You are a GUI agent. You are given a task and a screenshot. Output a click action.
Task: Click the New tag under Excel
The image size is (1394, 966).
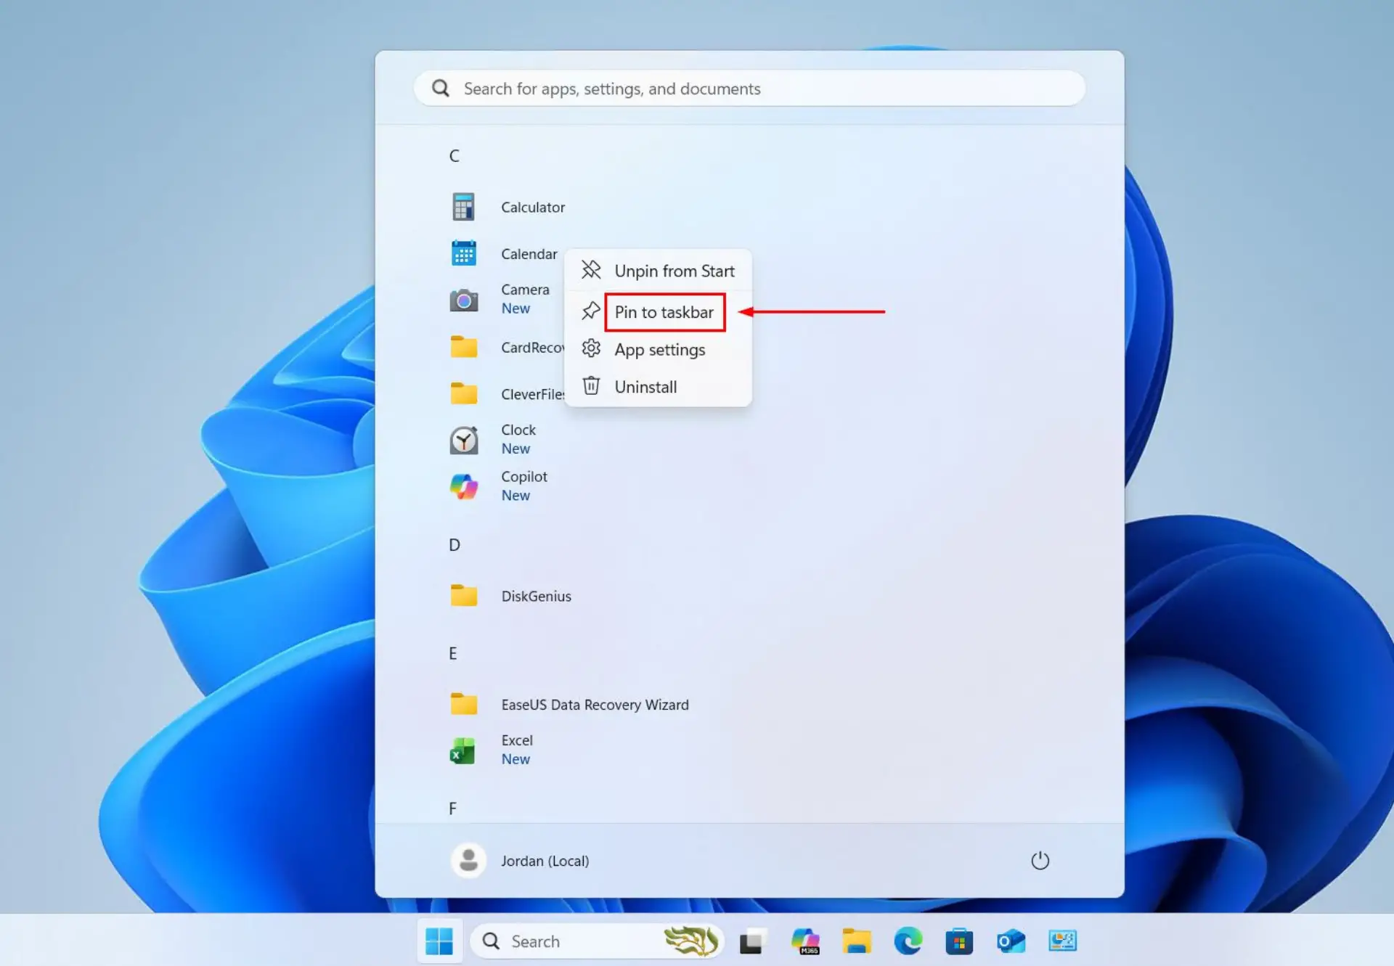(515, 759)
